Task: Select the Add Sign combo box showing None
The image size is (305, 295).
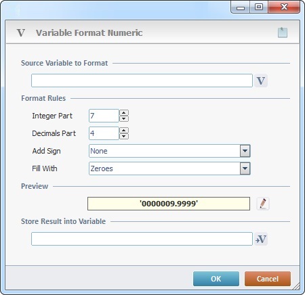Action: coord(169,151)
